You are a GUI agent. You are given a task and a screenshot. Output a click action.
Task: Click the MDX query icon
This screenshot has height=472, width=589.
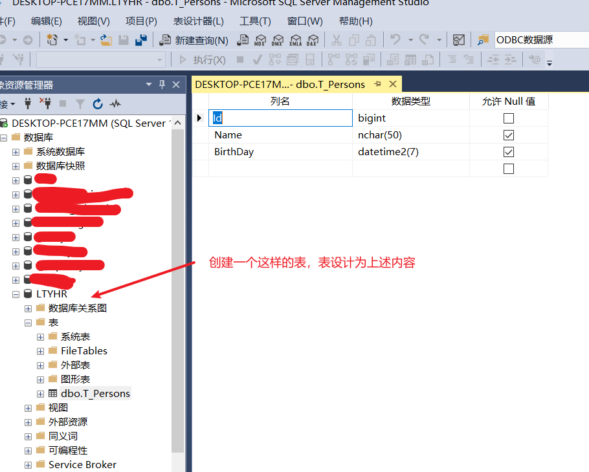point(260,40)
